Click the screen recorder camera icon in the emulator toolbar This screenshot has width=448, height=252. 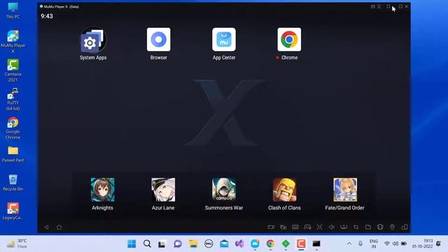pos(271,227)
